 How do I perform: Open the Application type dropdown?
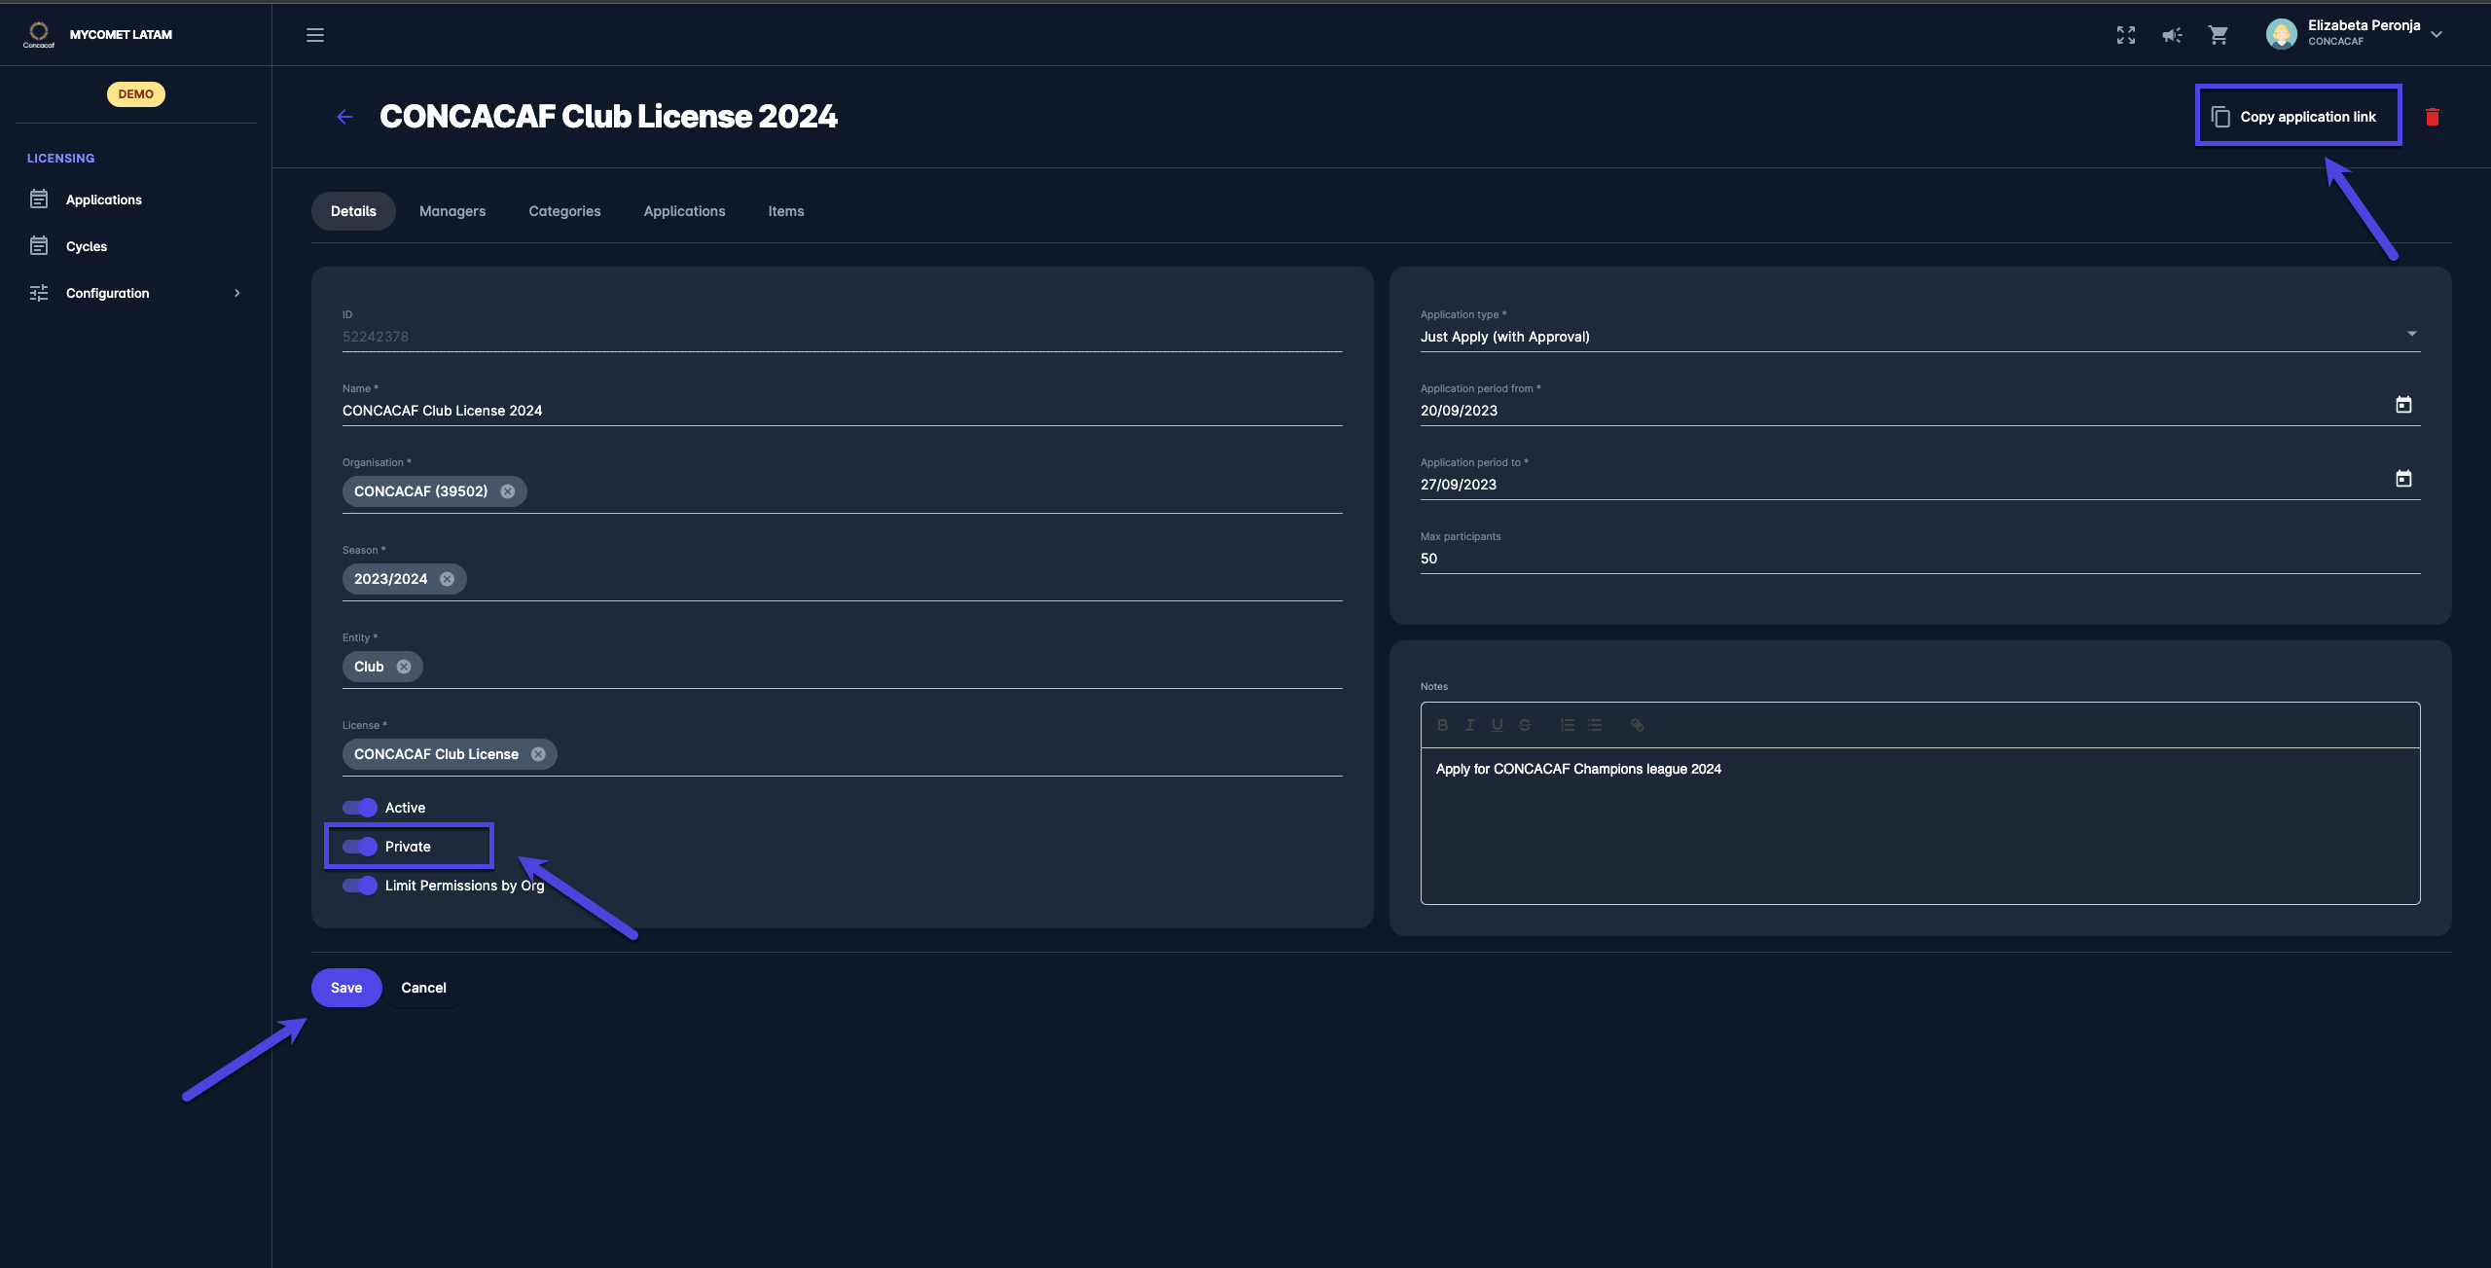(1919, 337)
